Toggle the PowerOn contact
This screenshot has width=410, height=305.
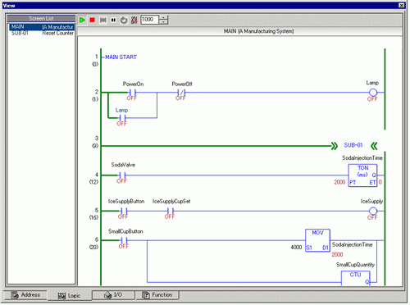[x=133, y=93]
